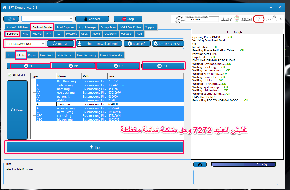Select the BcmCP.img row

point(110,112)
